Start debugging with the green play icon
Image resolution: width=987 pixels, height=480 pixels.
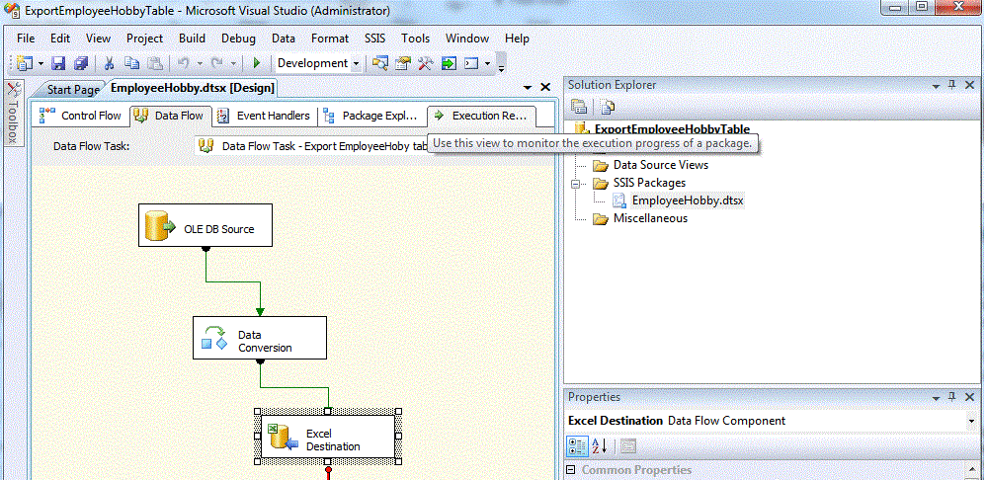pos(256,63)
